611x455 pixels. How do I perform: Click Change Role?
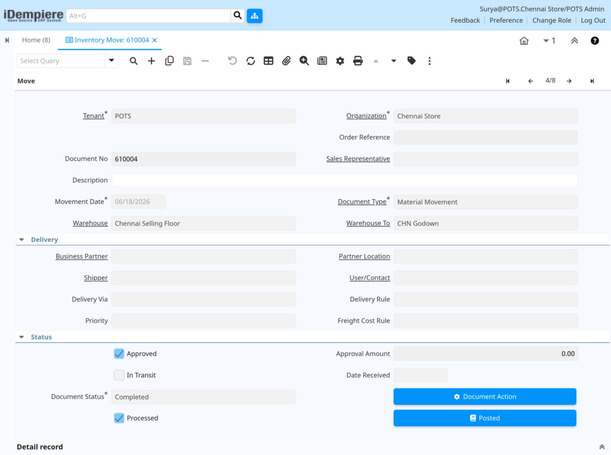coord(551,20)
